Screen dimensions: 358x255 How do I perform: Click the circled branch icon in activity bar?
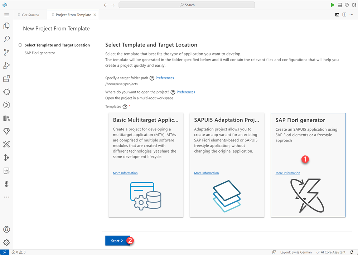[6, 105]
